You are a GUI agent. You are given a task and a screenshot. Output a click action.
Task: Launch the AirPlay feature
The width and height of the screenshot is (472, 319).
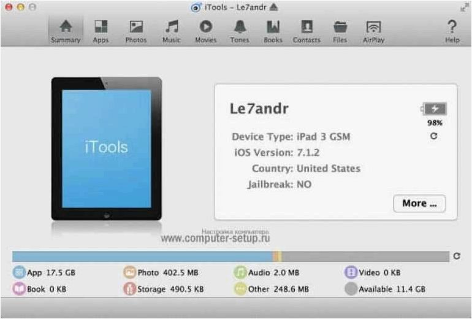coord(373,32)
